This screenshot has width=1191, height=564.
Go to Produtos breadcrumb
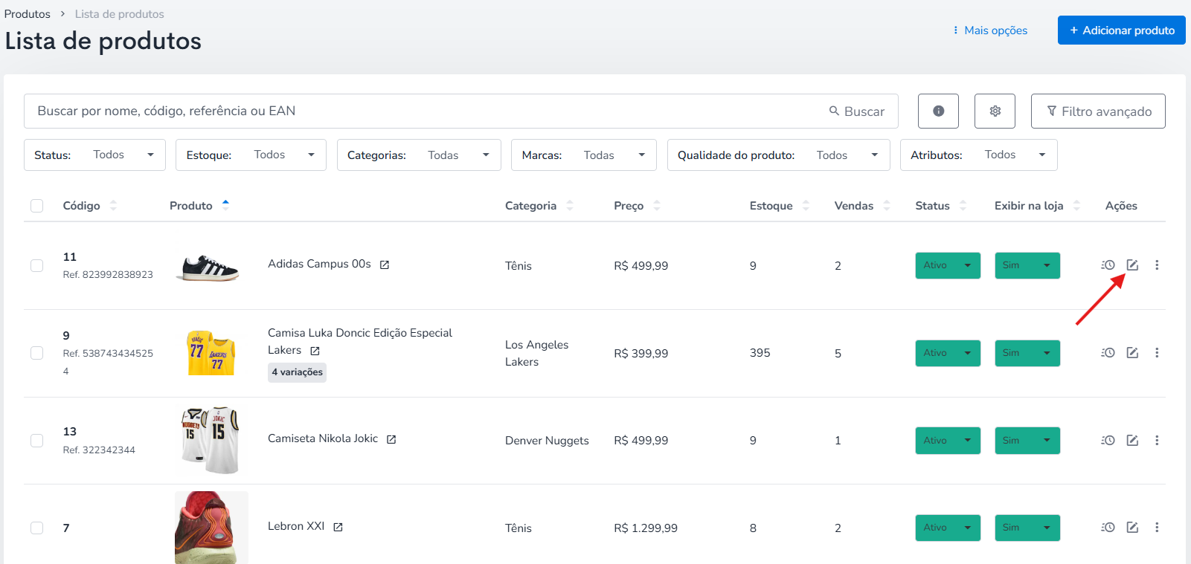[x=28, y=14]
